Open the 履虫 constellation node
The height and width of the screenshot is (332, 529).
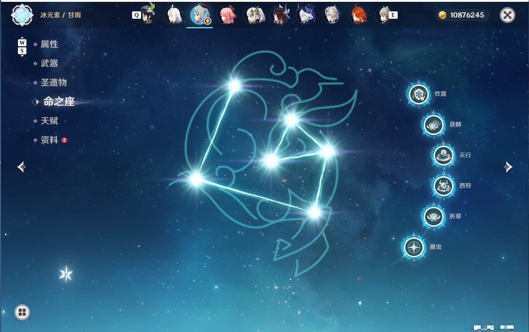point(414,247)
